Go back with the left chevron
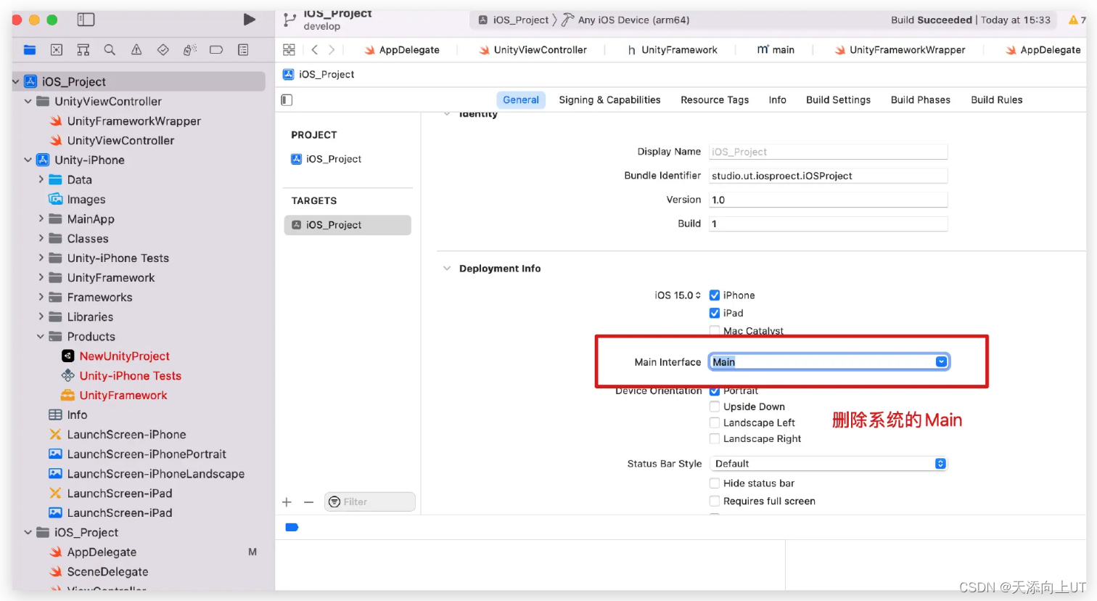Image resolution: width=1097 pixels, height=601 pixels. (314, 49)
